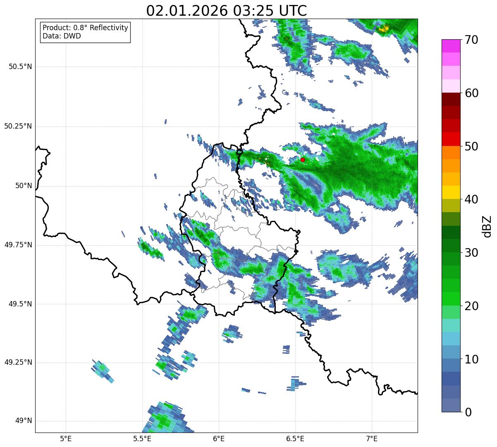Click the 49.75°N latitude label
497x447 pixels.
click(18, 245)
